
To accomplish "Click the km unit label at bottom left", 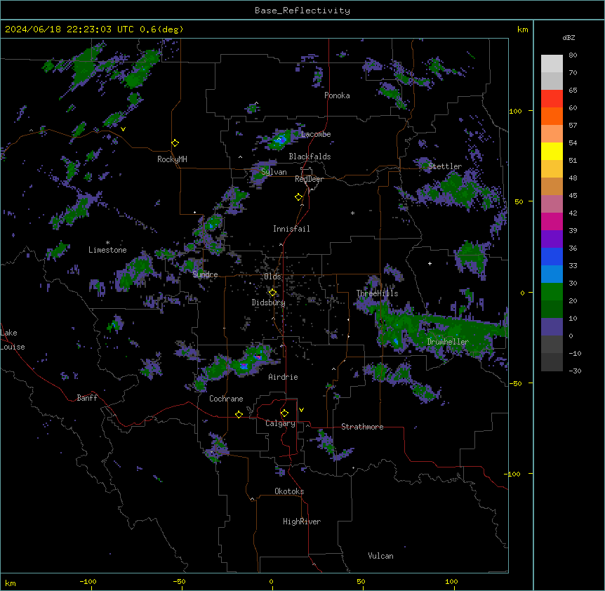I will point(11,583).
